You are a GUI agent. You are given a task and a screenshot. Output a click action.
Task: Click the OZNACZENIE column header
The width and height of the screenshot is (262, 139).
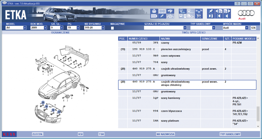pos(212,39)
